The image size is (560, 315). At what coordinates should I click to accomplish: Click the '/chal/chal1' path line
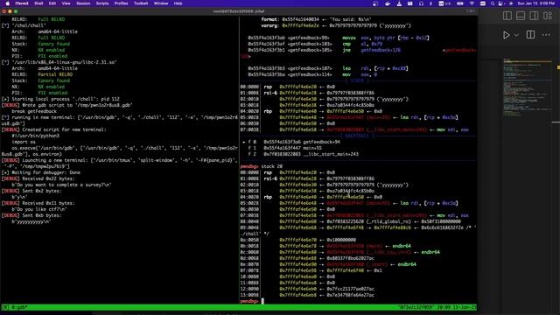tap(24, 25)
